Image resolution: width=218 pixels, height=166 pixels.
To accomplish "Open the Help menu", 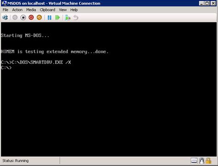I will (x=74, y=10).
